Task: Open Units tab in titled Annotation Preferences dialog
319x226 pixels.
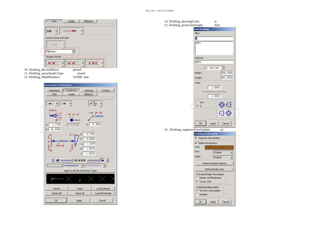Action: pyautogui.click(x=54, y=95)
